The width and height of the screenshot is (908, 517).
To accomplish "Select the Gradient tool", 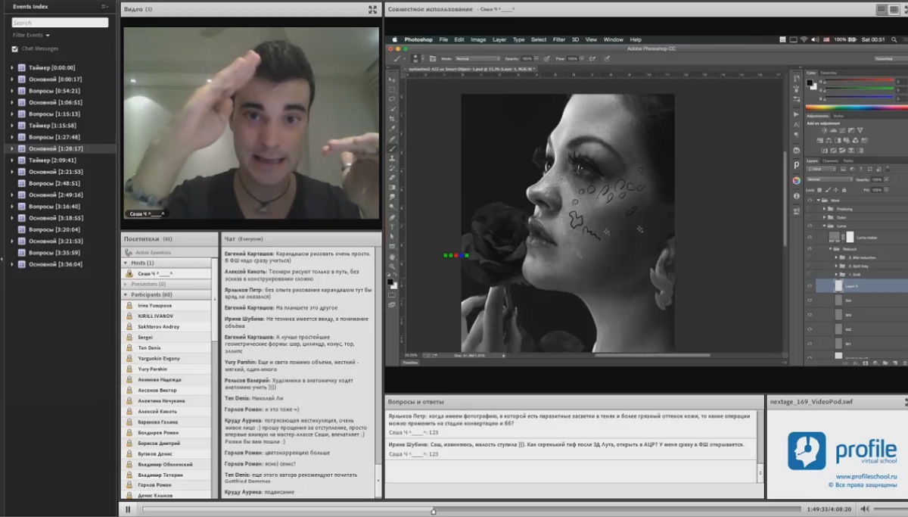I will [392, 187].
